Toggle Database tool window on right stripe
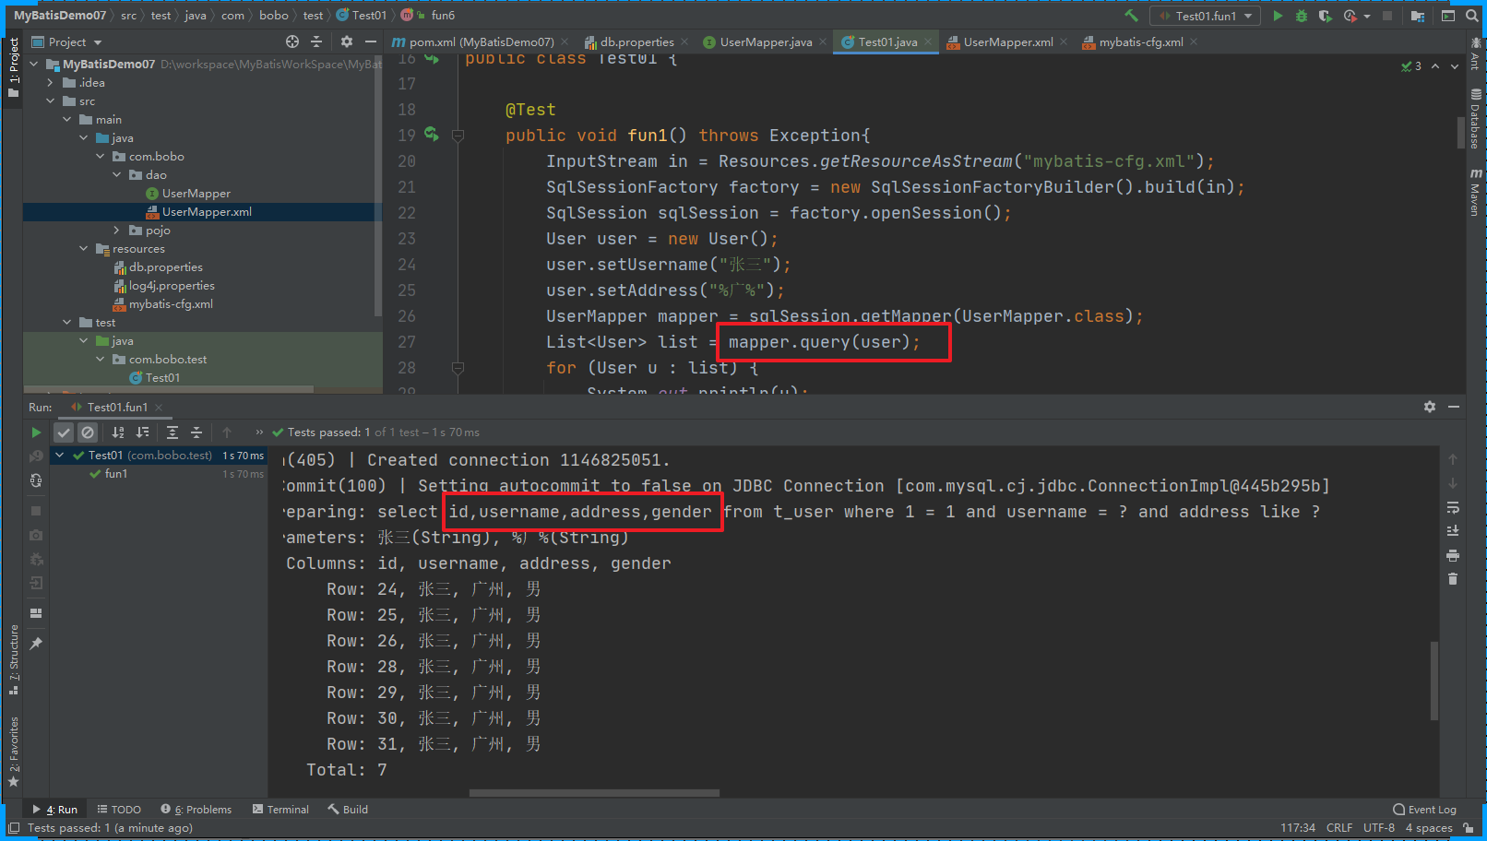 pyautogui.click(x=1475, y=119)
